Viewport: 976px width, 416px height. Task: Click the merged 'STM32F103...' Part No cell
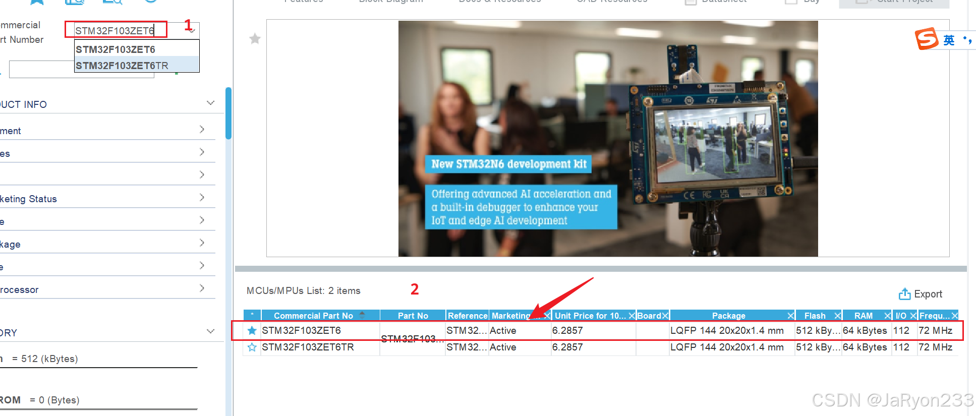point(412,339)
